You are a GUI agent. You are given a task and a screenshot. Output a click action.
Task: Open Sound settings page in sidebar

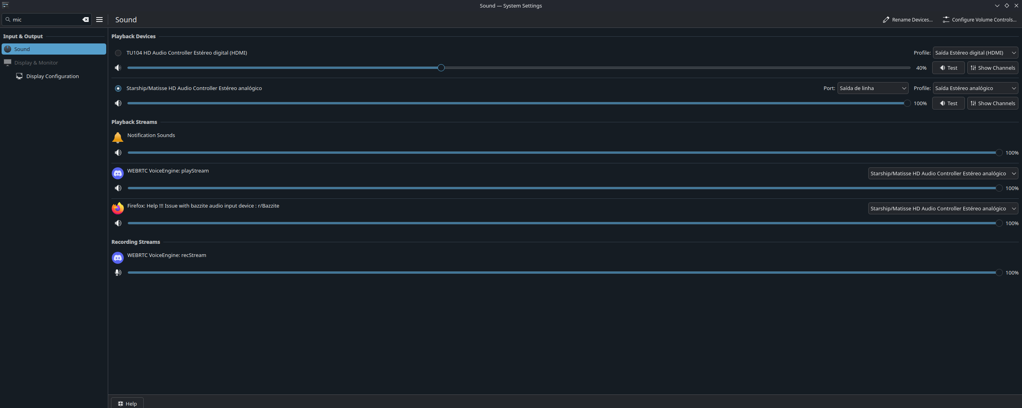pos(54,49)
